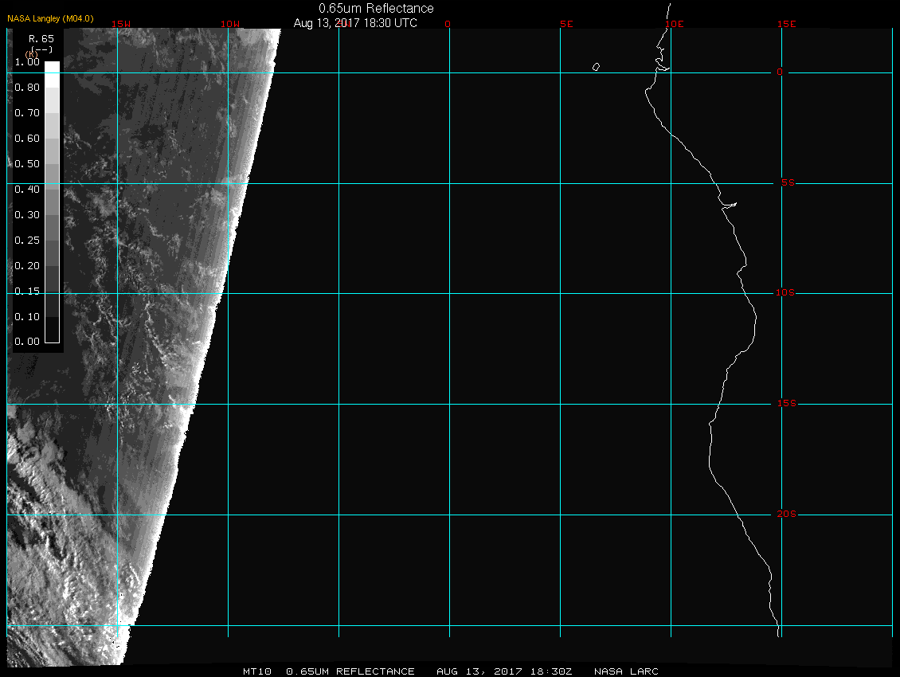
Task: Select the AUG 13, 2017 18:30Z footer timestamp
Action: (x=504, y=671)
